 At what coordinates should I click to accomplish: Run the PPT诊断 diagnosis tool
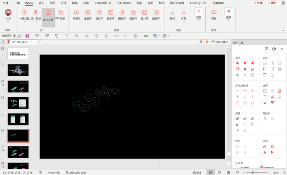click(60, 15)
